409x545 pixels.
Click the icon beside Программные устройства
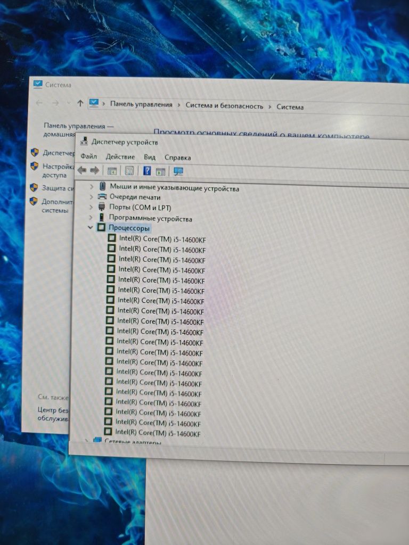102,217
